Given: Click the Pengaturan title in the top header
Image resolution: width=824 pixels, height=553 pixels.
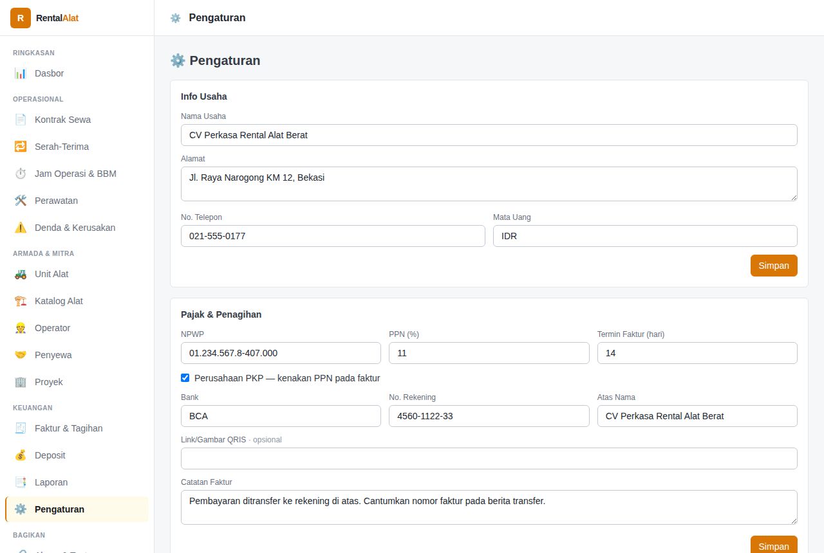Looking at the screenshot, I should (x=217, y=18).
